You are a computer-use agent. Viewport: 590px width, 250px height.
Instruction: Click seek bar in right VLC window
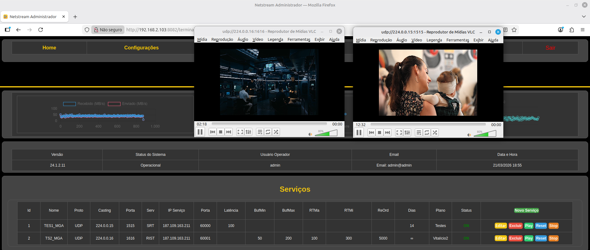click(428, 125)
